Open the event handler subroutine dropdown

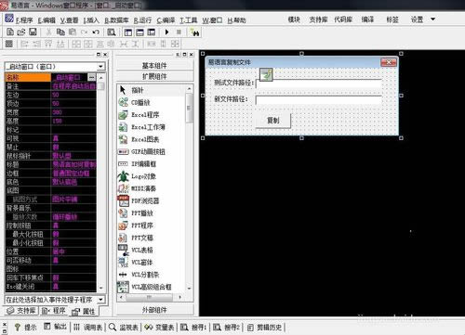point(100,300)
